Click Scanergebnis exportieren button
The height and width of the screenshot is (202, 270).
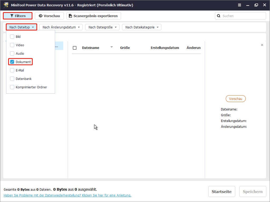[94, 16]
